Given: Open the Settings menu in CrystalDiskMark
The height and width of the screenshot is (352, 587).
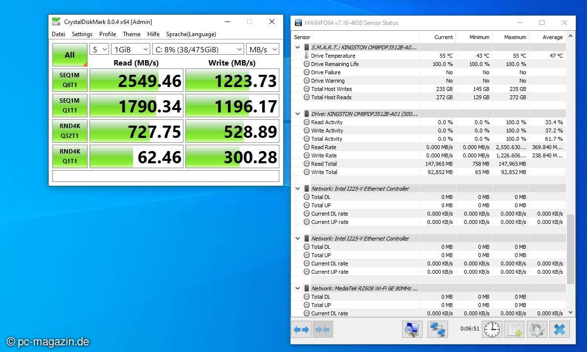Looking at the screenshot, I should [82, 34].
